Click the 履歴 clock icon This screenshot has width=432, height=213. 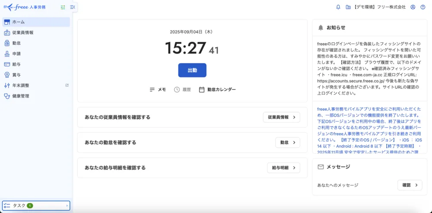pyautogui.click(x=177, y=89)
